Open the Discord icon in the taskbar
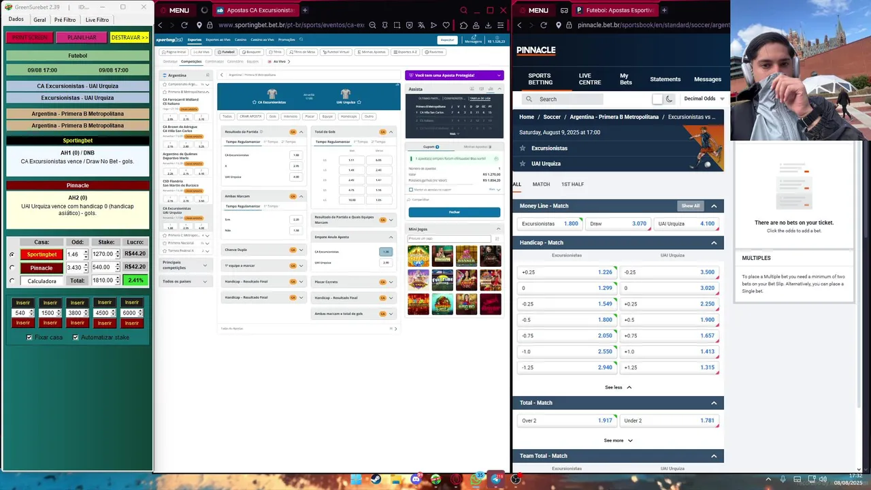This screenshot has height=490, width=871. 416,479
